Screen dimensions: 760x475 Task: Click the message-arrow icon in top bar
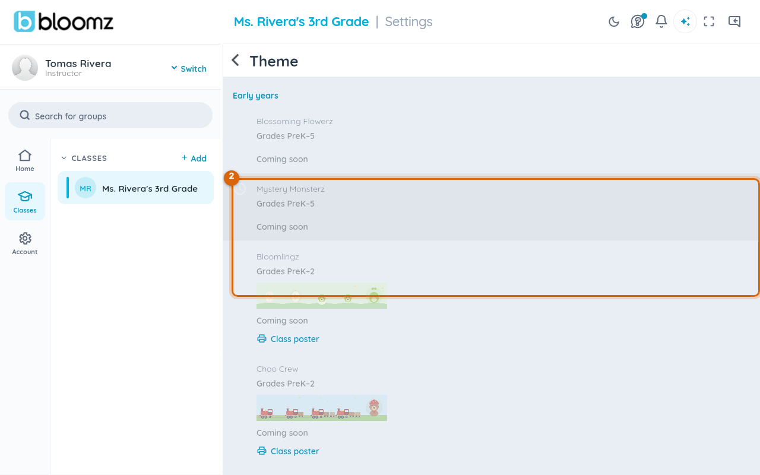(x=734, y=22)
